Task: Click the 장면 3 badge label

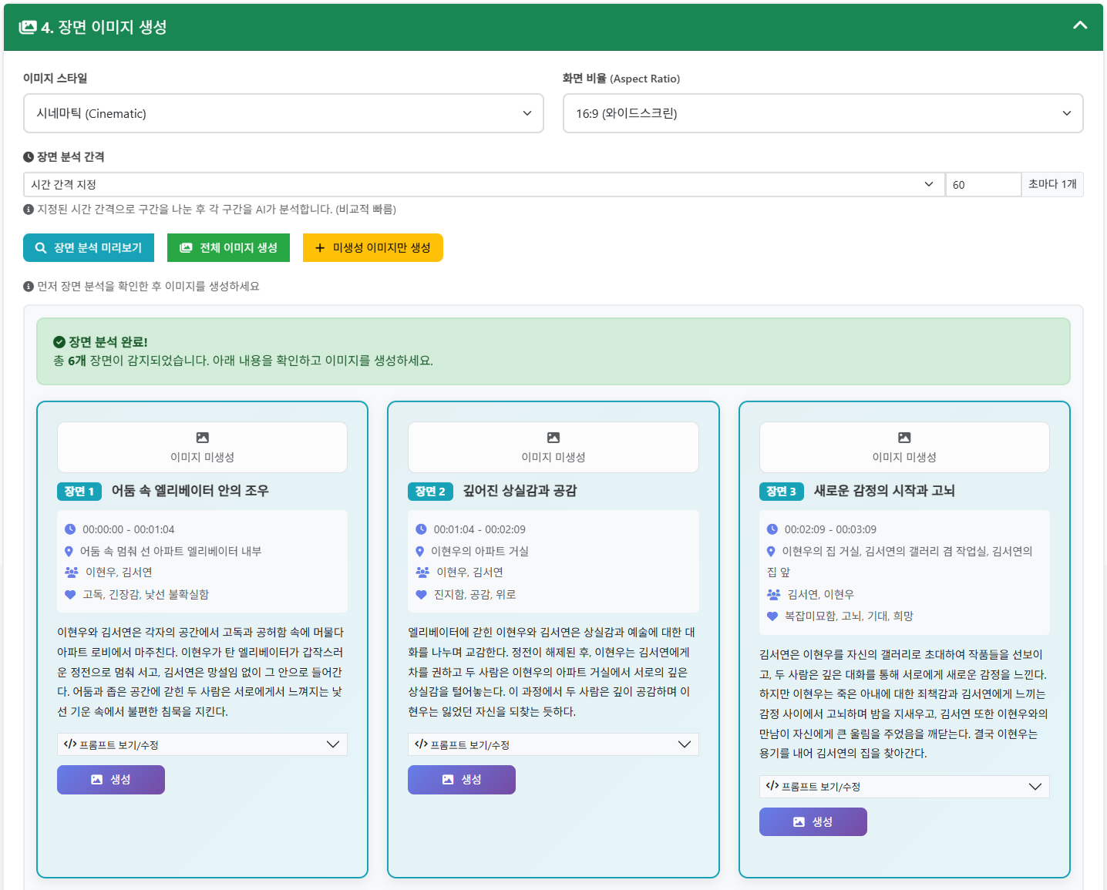Action: pyautogui.click(x=782, y=491)
